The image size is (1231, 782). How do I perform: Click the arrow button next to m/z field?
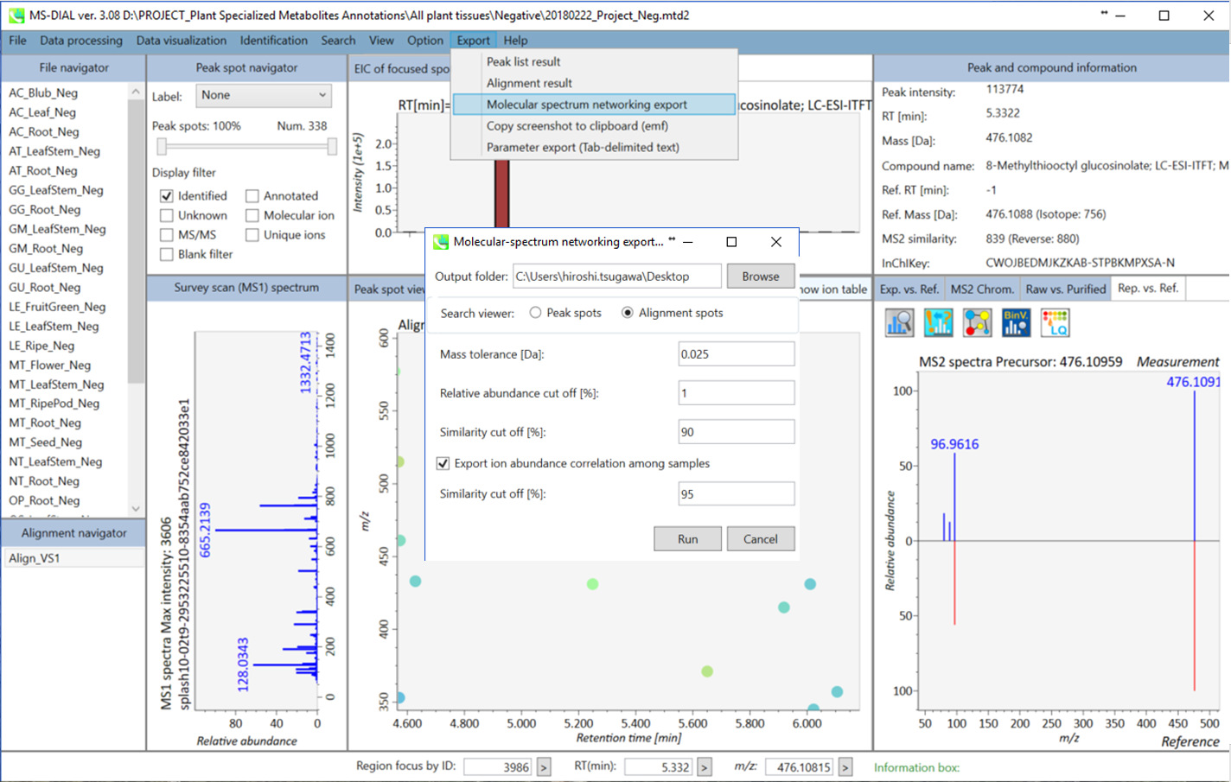pos(845,767)
